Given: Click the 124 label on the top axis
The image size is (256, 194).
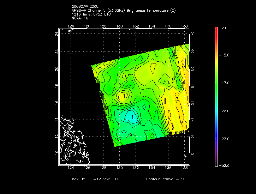Looking at the screenshot, I should (71, 26).
